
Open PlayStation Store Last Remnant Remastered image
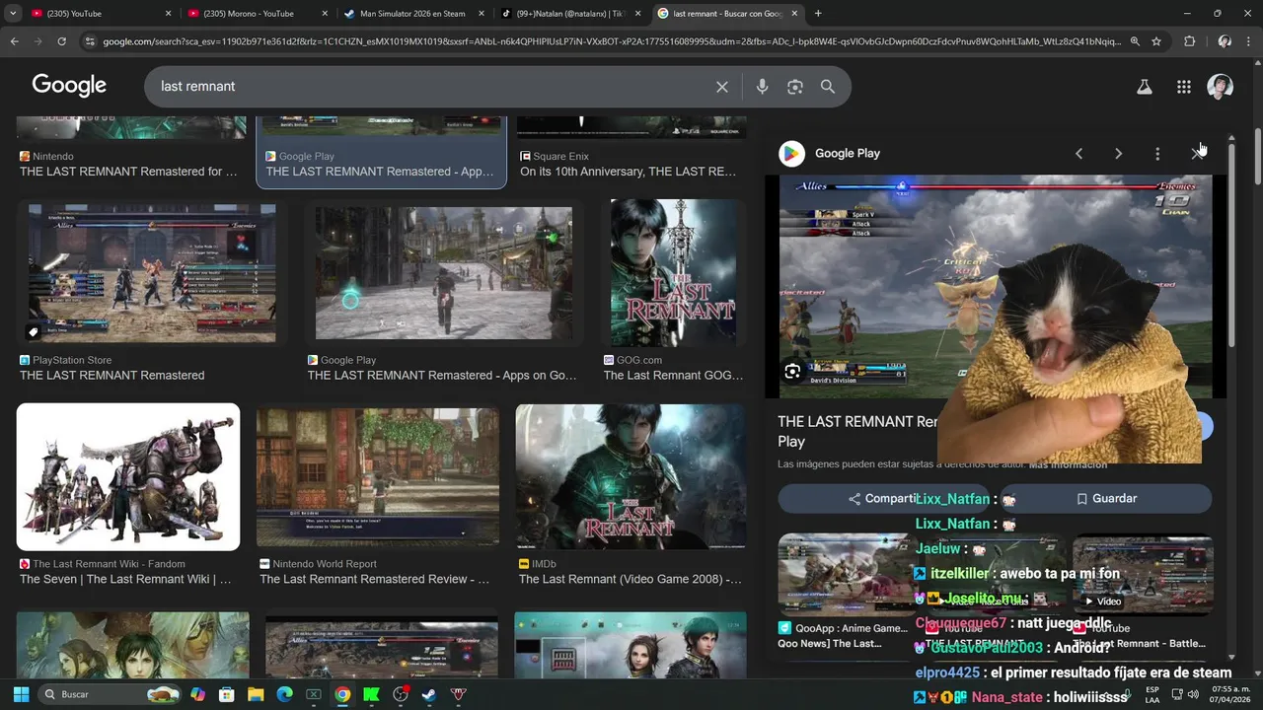click(x=152, y=274)
